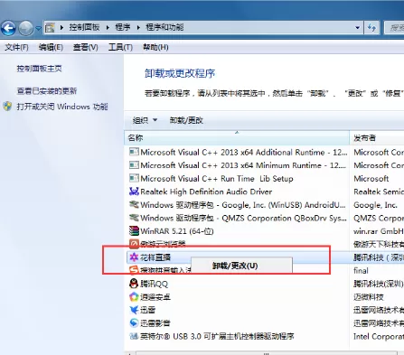Viewport: 404px width, 355px height.
Task: Open the 帮助(H) menu
Action: tap(155, 47)
